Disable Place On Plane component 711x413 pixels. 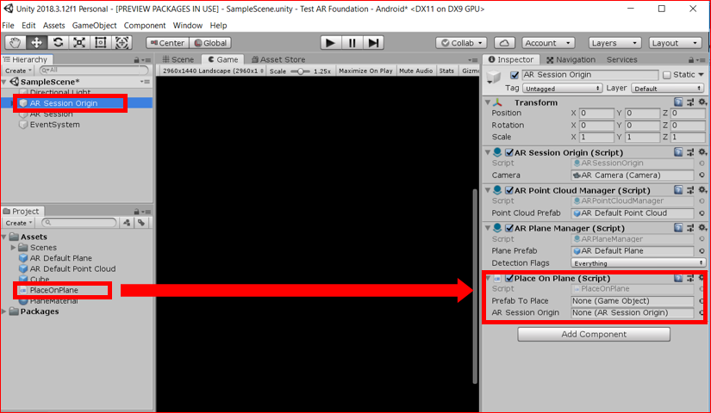(x=509, y=278)
